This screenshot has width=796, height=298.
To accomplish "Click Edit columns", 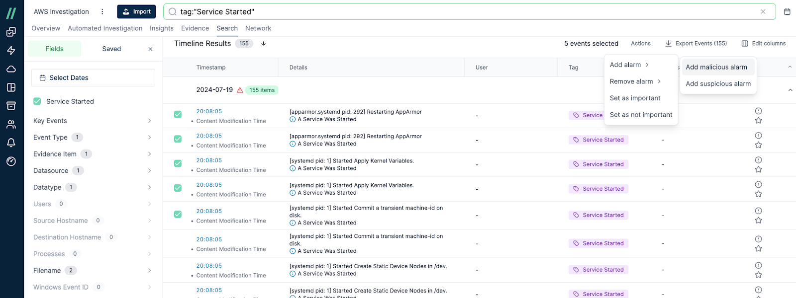I will [764, 44].
